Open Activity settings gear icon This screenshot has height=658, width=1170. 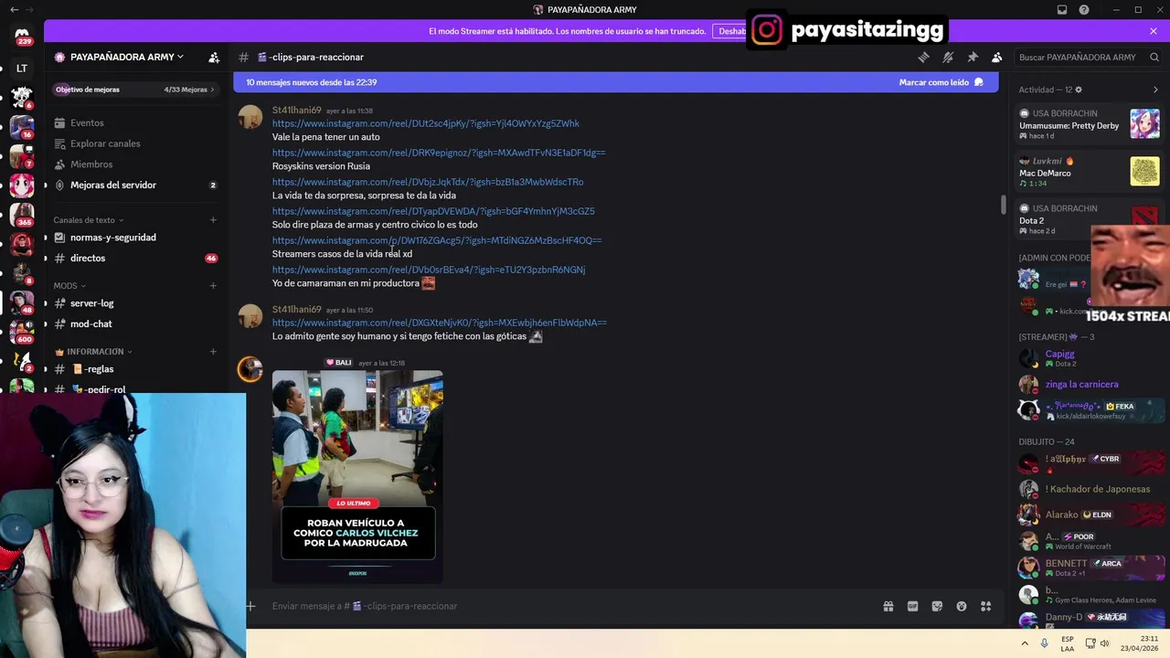(1079, 90)
